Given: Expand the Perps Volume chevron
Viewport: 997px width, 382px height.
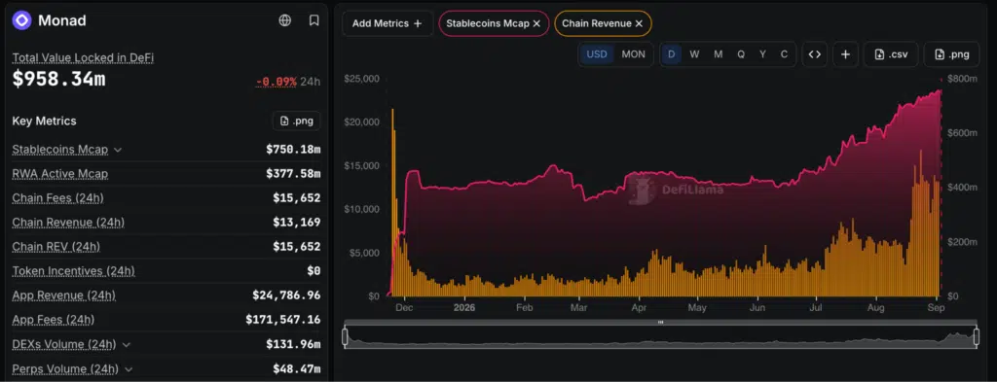Looking at the screenshot, I should pyautogui.click(x=129, y=368).
